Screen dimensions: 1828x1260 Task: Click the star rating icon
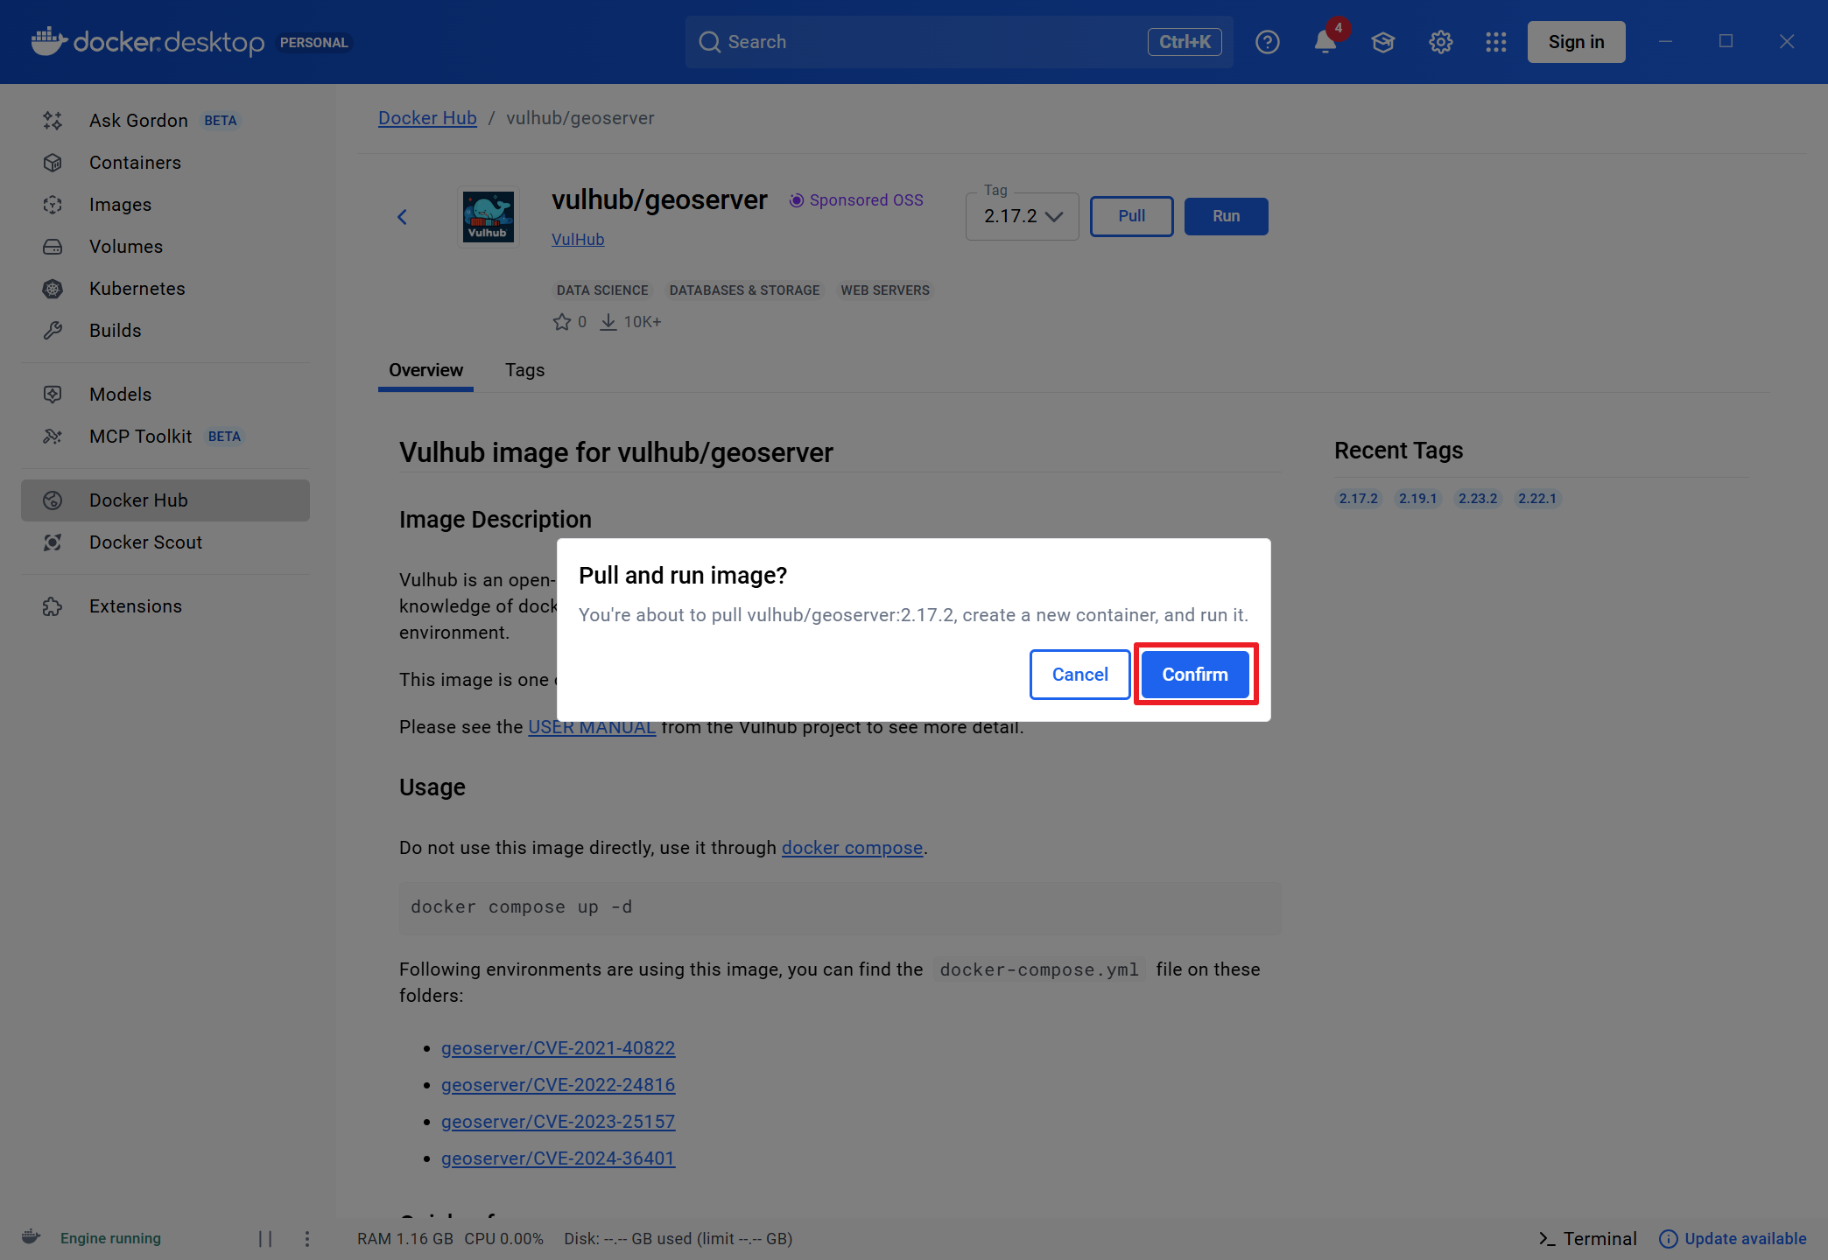pyautogui.click(x=561, y=322)
